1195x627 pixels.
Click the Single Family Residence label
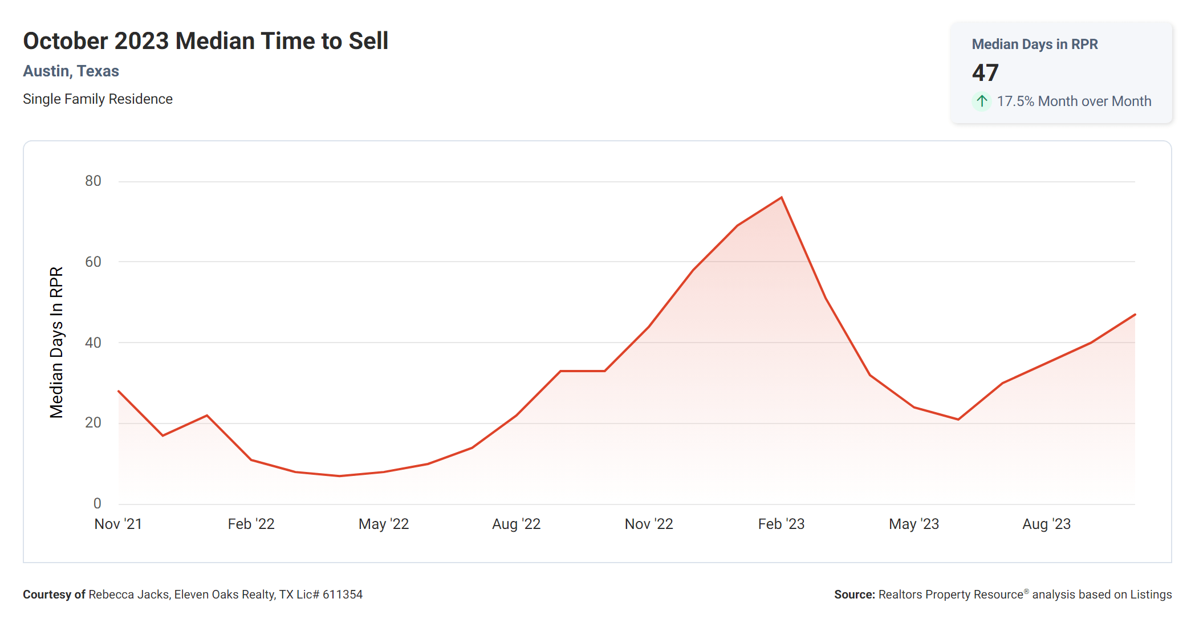(x=97, y=99)
